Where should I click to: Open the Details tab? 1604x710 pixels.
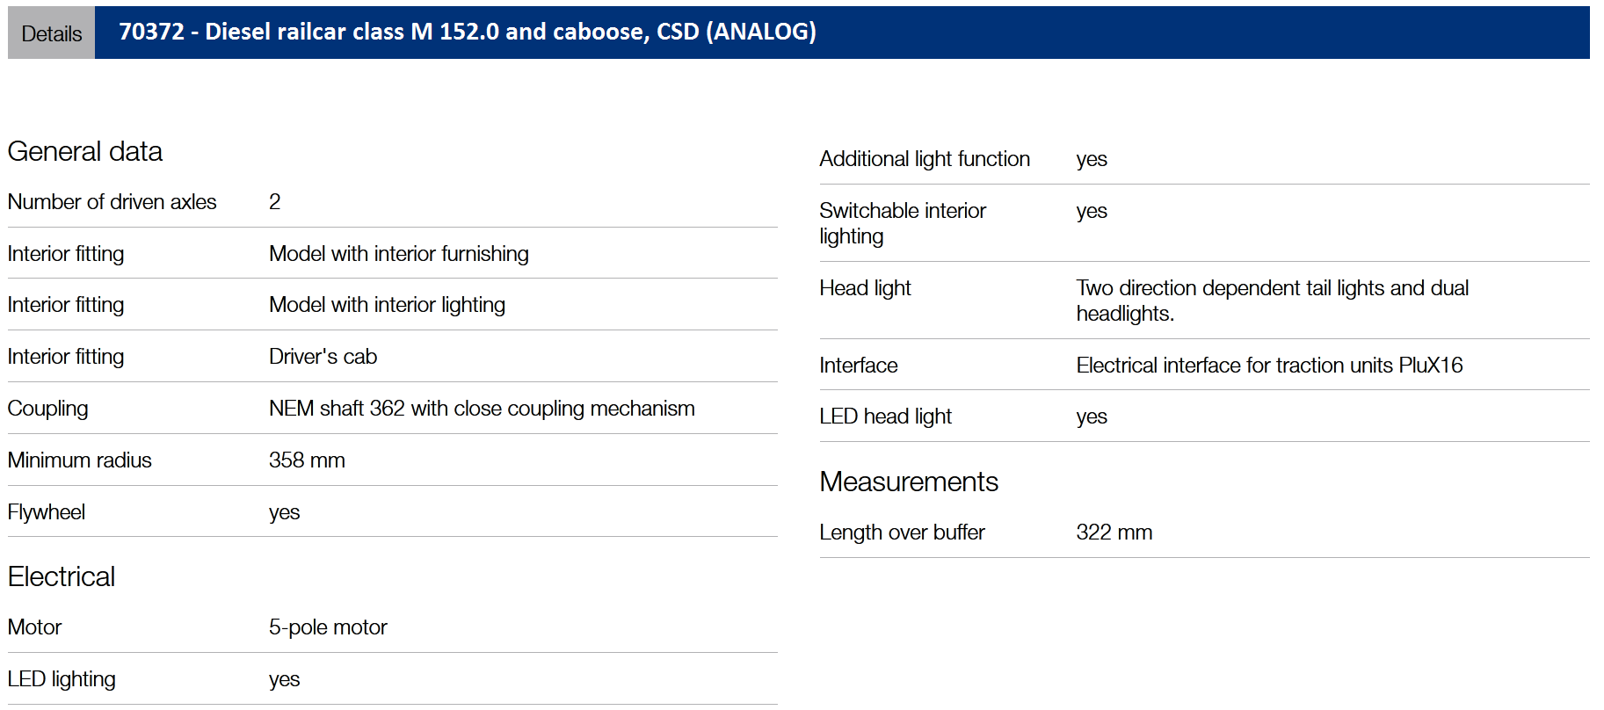51,33
